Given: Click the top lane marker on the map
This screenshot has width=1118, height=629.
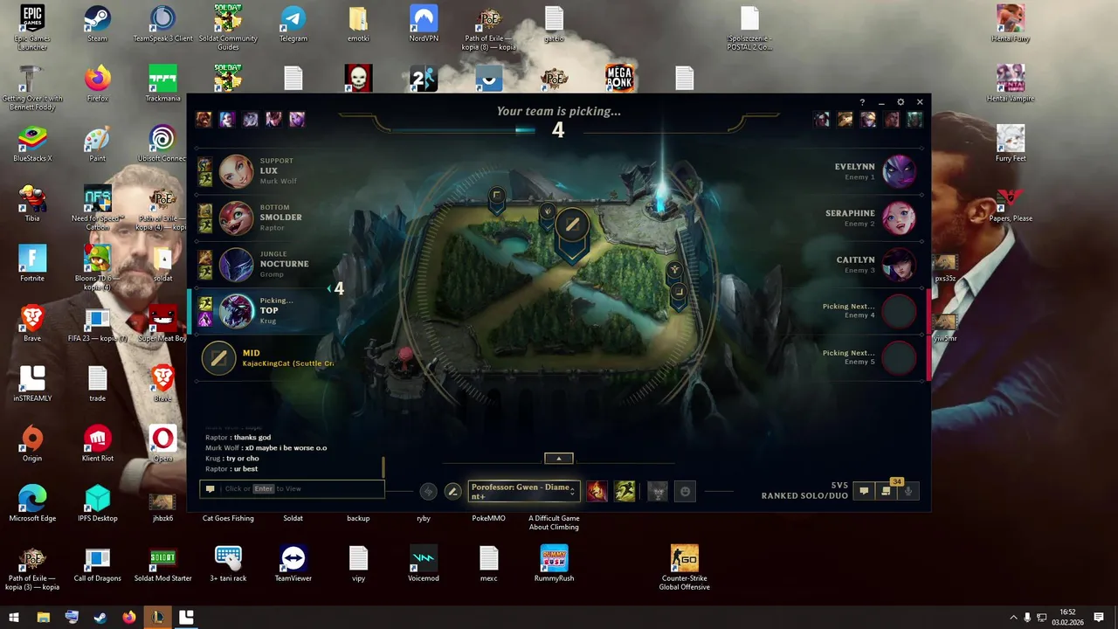Looking at the screenshot, I should tap(496, 198).
